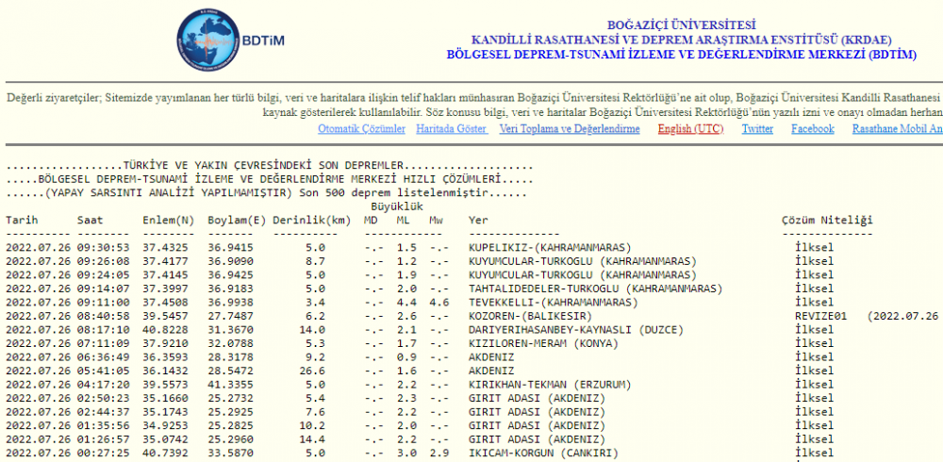Click the Derinlik(km) column header
Image resolution: width=943 pixels, height=462 pixels.
(x=310, y=221)
